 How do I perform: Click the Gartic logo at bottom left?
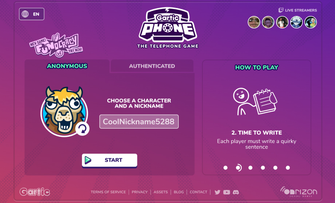(35, 192)
